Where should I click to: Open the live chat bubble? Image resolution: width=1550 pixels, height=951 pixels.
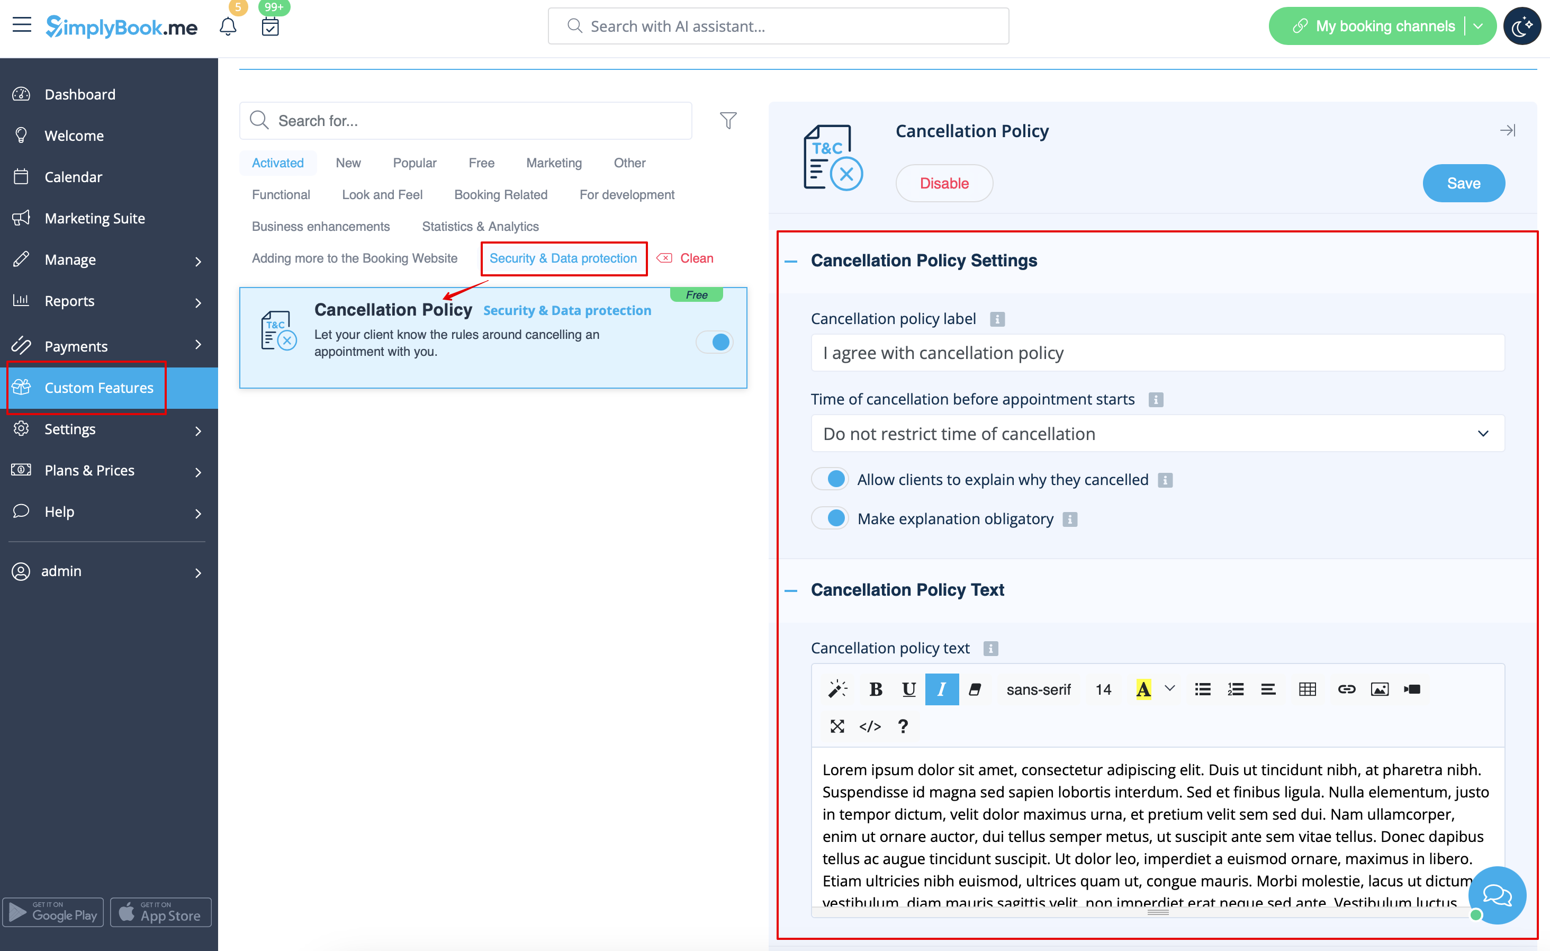point(1497,894)
